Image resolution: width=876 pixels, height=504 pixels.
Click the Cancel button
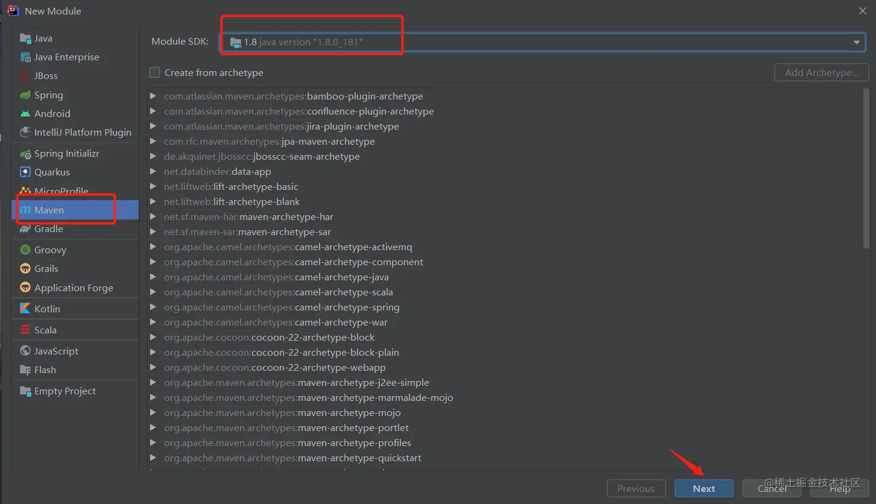point(772,489)
